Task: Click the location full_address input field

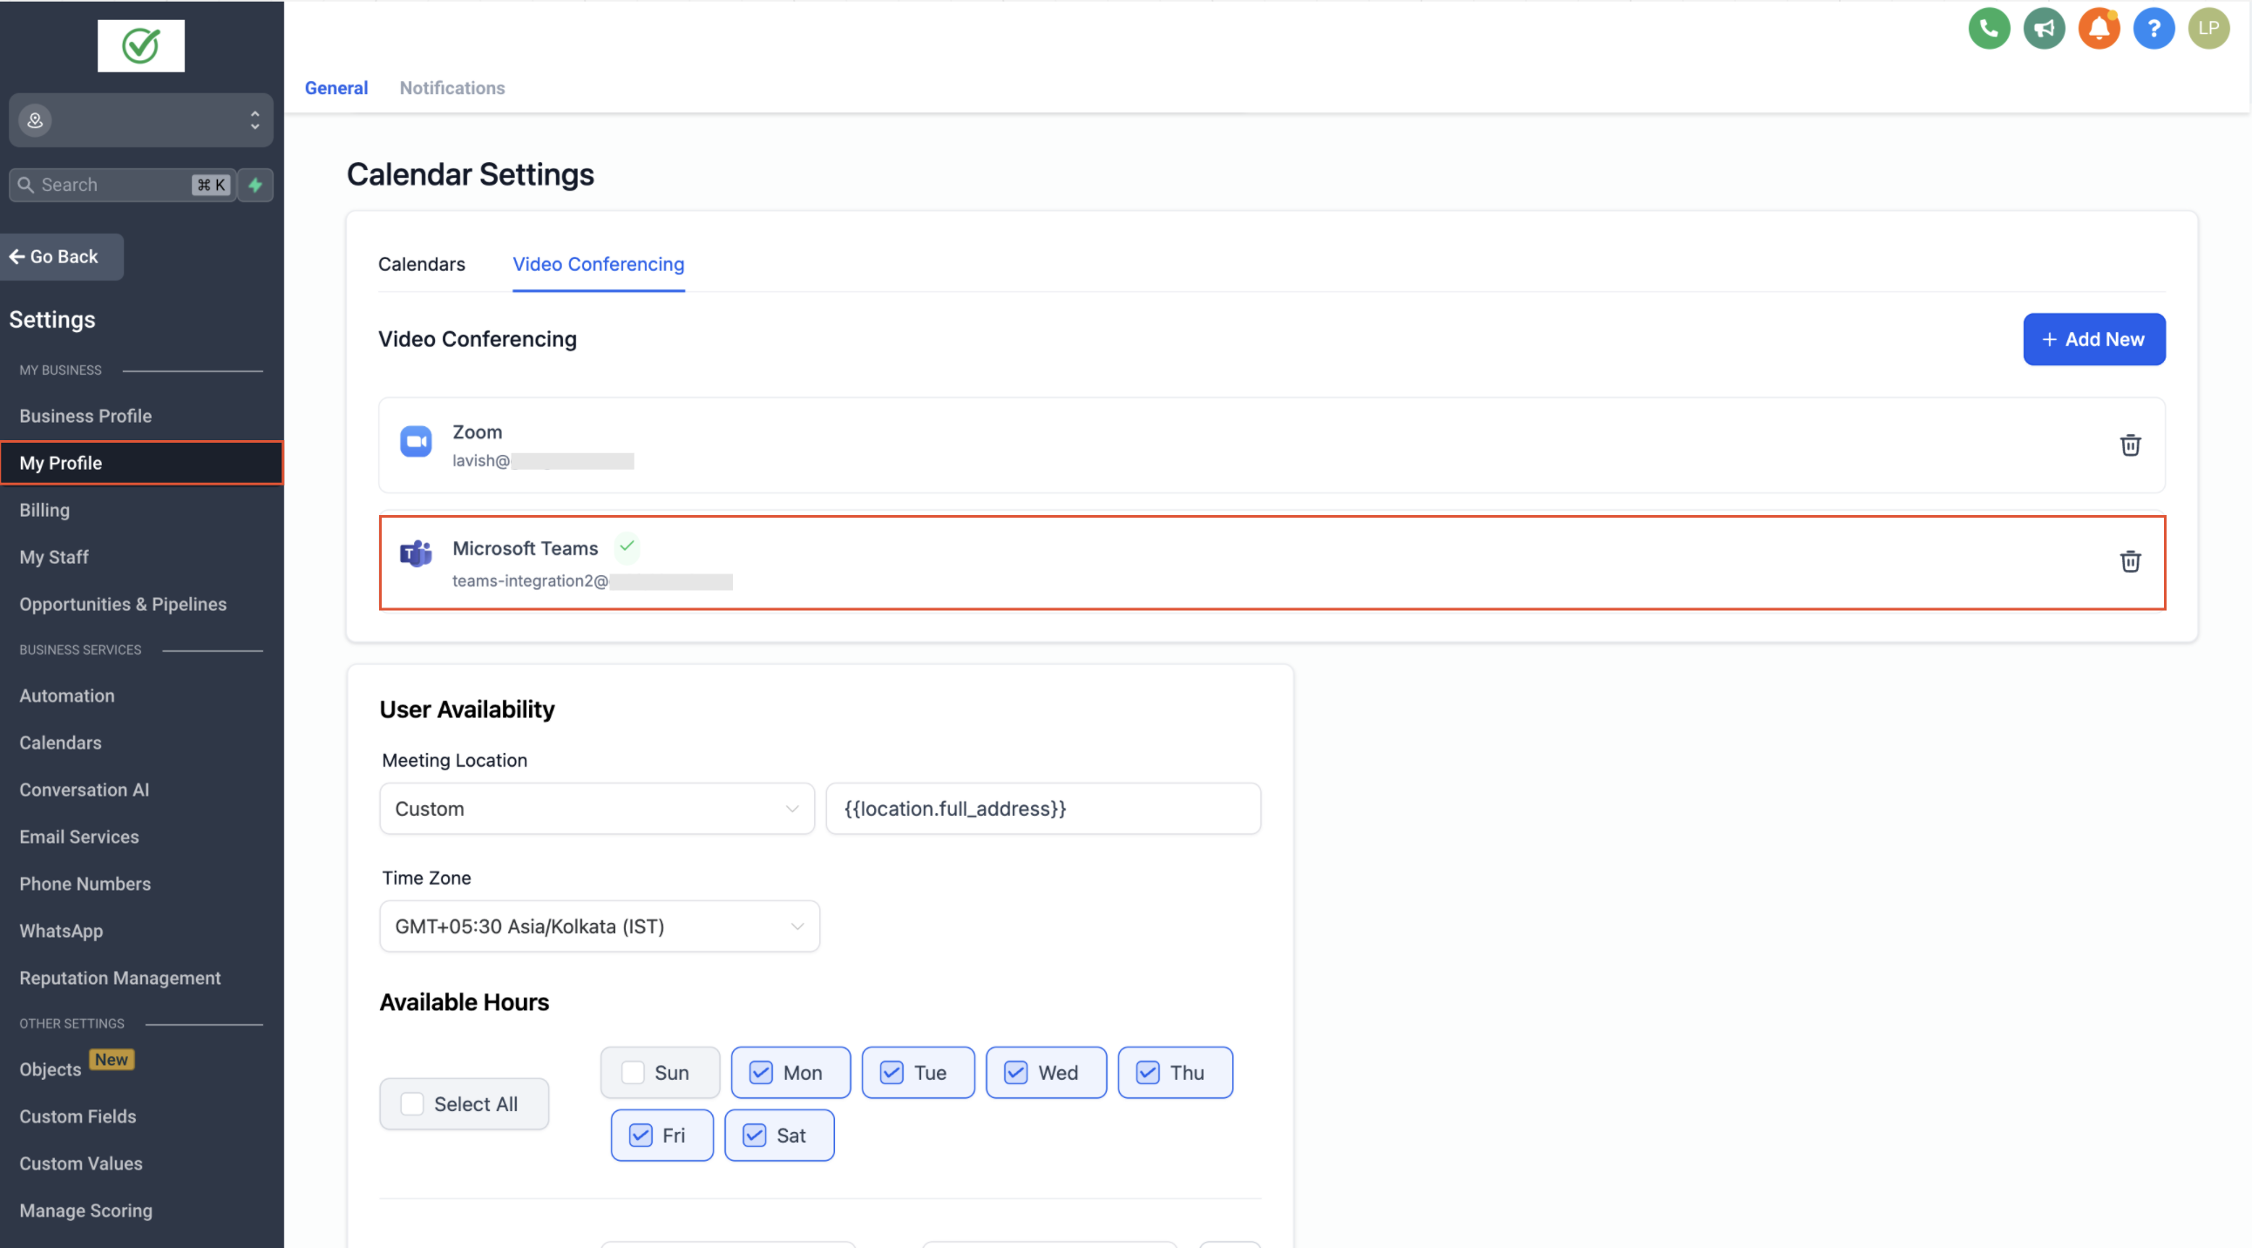Action: (x=1042, y=809)
